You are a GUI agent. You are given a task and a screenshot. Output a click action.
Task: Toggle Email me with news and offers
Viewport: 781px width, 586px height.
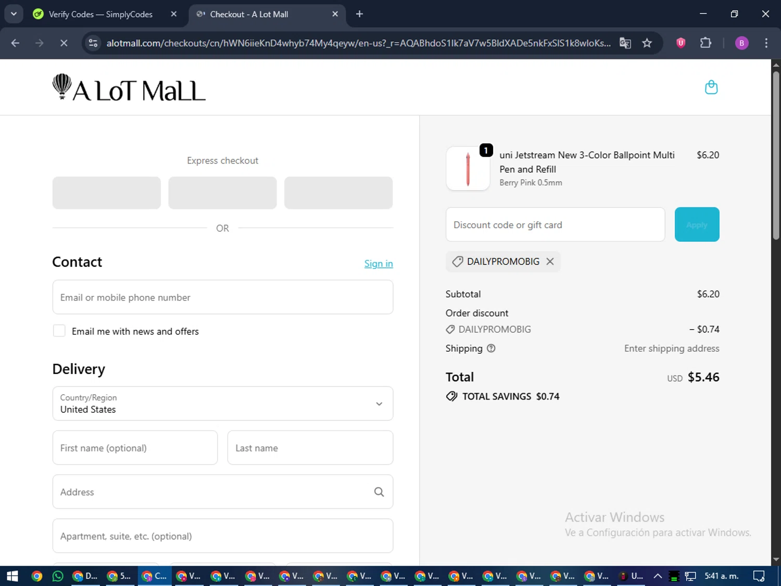coord(59,331)
